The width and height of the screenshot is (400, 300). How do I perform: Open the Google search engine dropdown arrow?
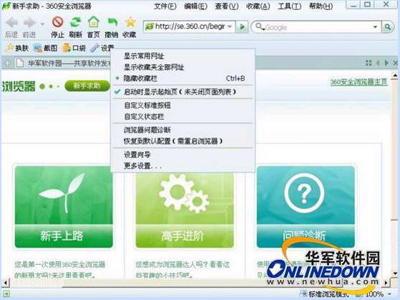pos(375,26)
